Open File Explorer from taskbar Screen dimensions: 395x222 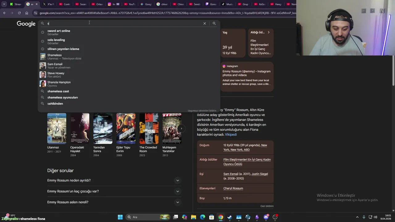tap(193, 217)
